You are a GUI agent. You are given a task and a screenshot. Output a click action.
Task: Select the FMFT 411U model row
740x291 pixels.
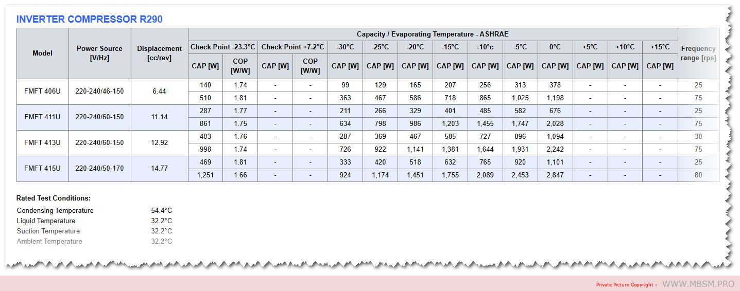click(x=43, y=117)
